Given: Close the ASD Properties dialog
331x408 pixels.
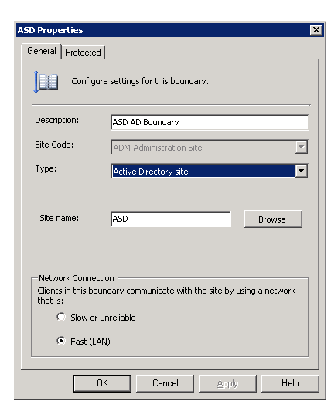Looking at the screenshot, I should tap(316, 30).
